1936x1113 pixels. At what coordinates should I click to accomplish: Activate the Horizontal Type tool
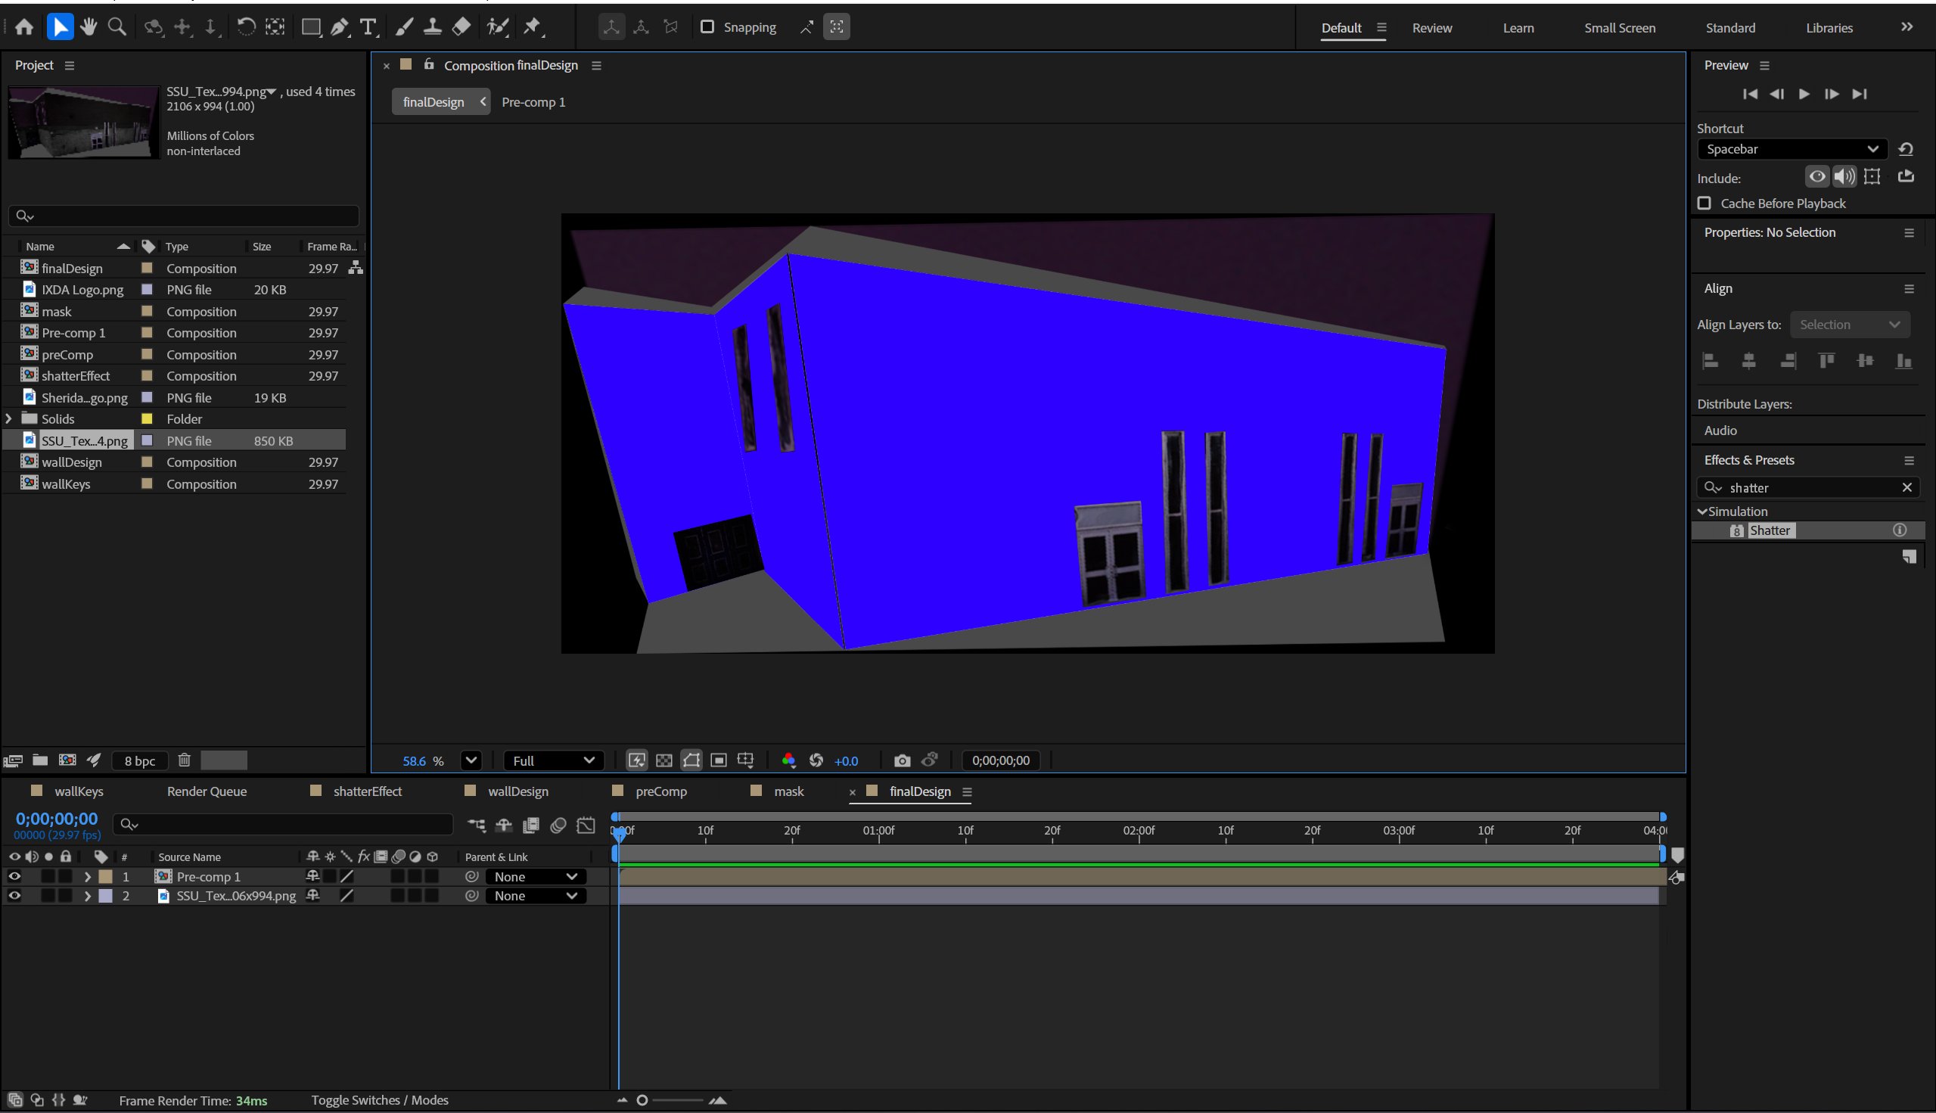pos(369,26)
